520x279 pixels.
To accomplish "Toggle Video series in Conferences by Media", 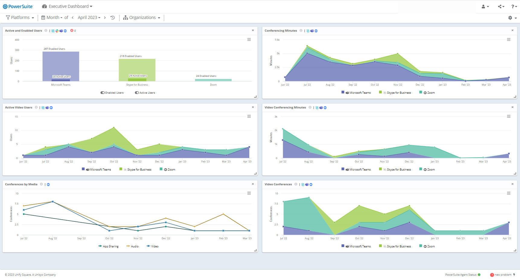I will pos(152,246).
